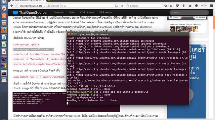
Task: Open the OSS Vendor nav item
Action: [105, 13]
